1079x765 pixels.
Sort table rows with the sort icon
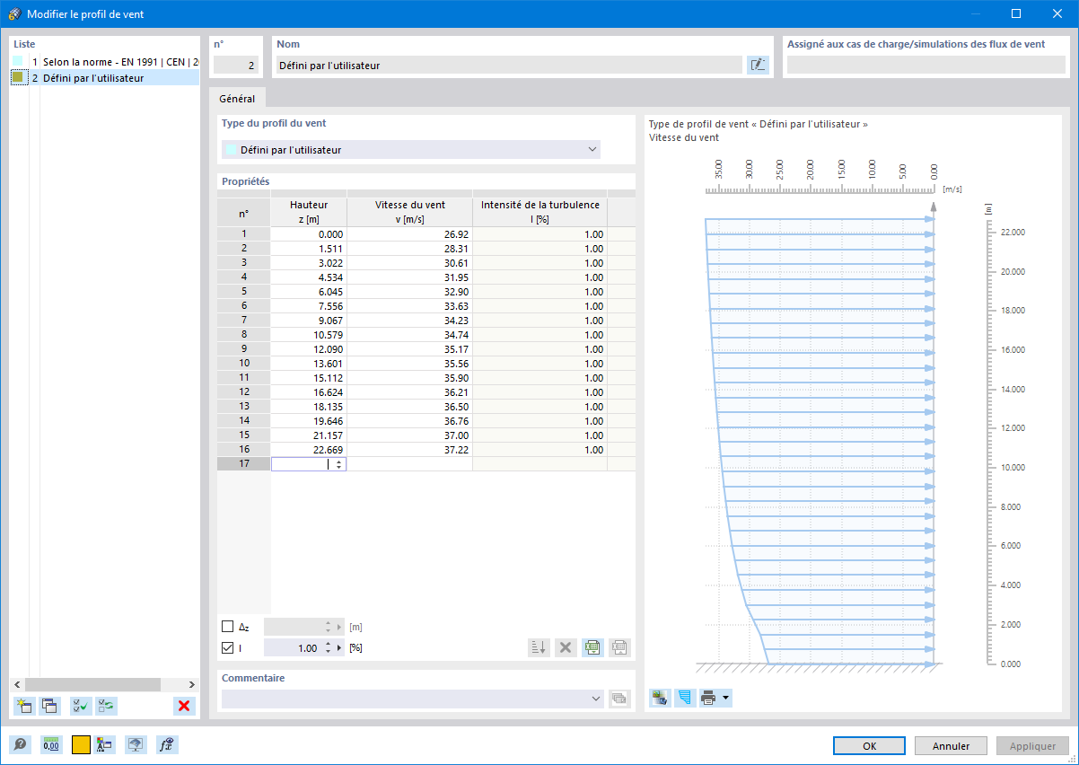pos(539,647)
